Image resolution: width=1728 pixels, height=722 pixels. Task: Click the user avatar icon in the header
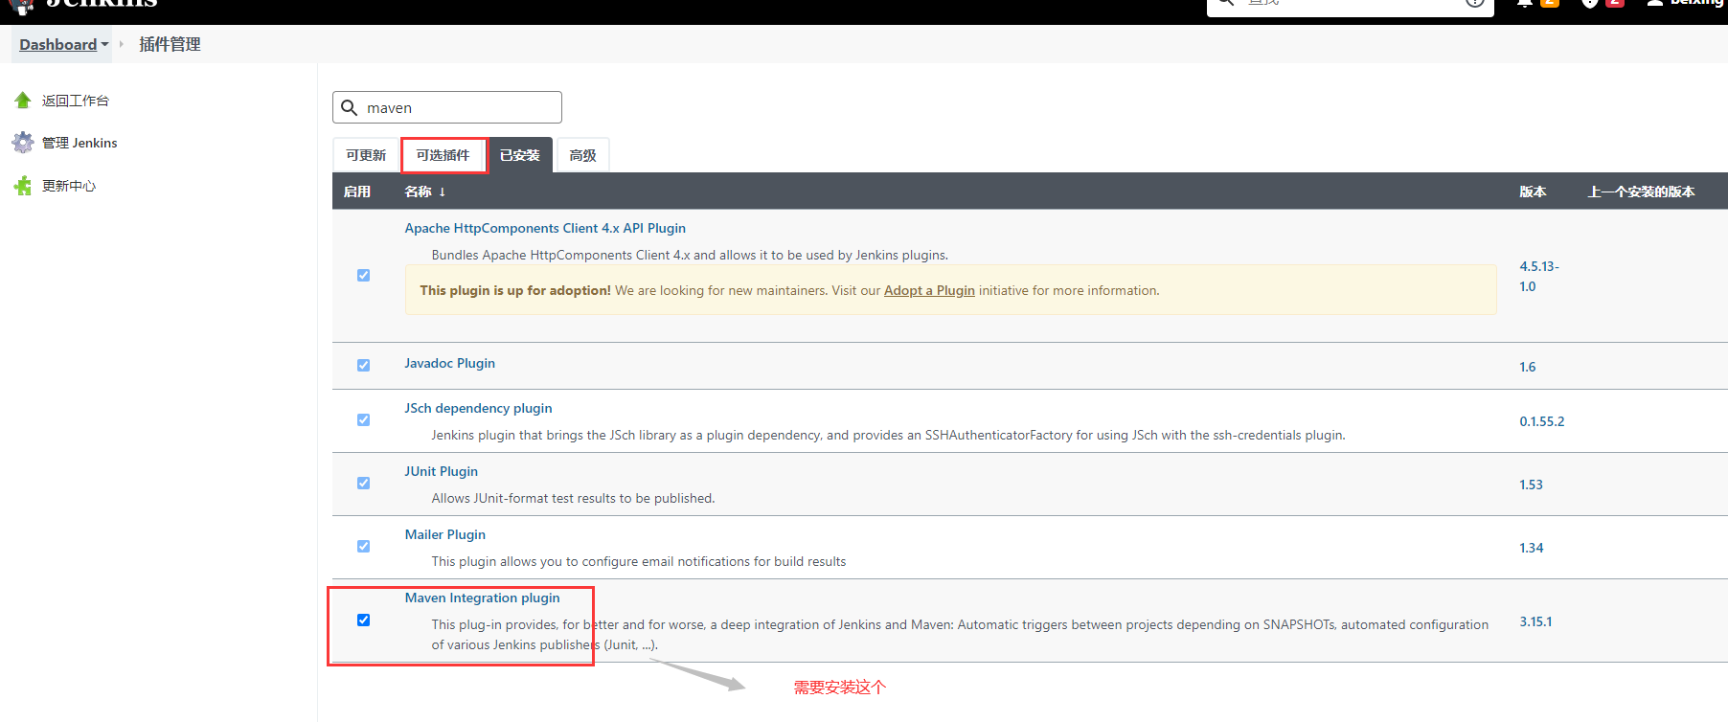pos(1654,3)
